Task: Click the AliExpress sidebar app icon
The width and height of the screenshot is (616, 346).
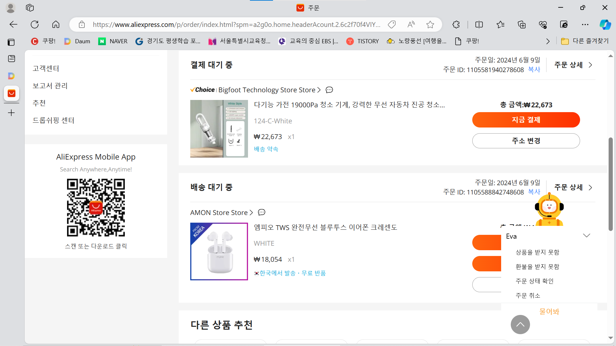Action: pos(12,93)
